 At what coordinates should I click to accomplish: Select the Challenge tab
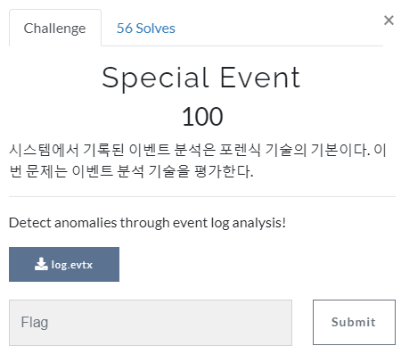point(55,29)
